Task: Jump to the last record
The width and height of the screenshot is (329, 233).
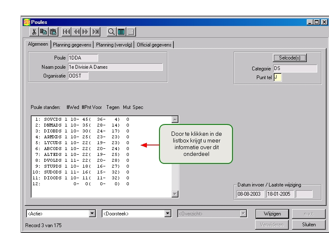Action: tap(95, 31)
